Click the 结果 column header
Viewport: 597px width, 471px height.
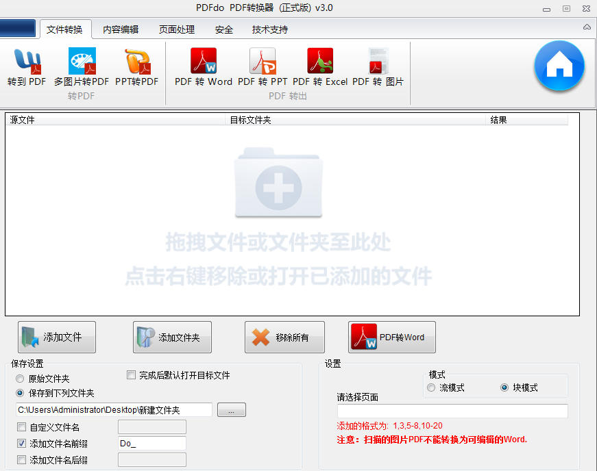[x=527, y=120]
